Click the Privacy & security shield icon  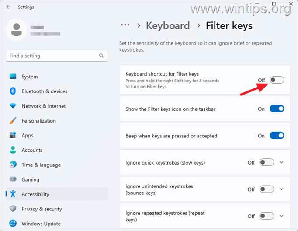pyautogui.click(x=13, y=209)
